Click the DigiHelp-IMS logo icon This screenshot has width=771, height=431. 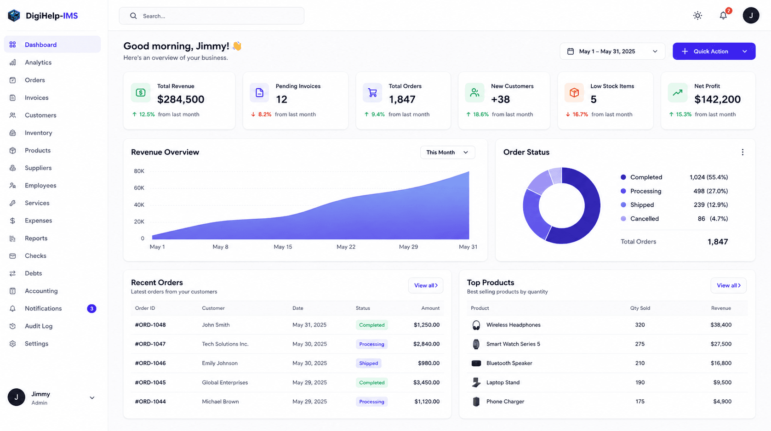point(14,16)
